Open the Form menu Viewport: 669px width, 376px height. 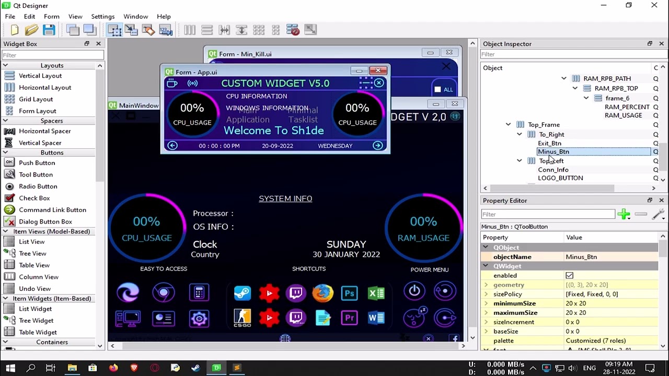point(52,16)
